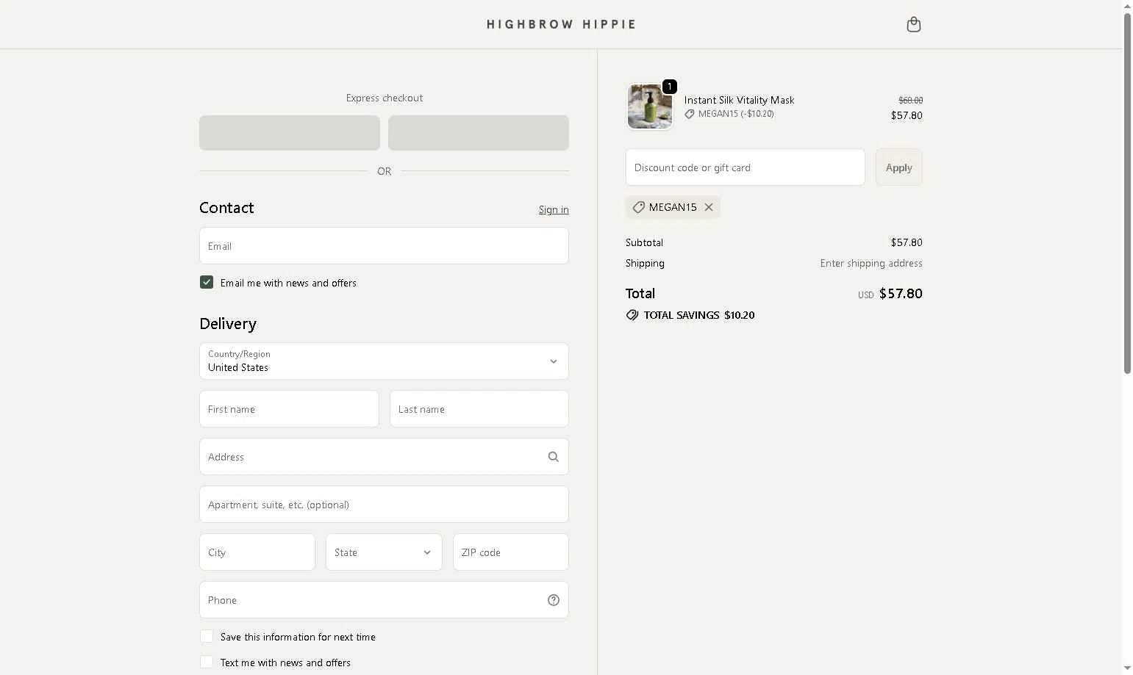
Task: Remove the MEGAN15 discount code
Action: [x=709, y=207]
